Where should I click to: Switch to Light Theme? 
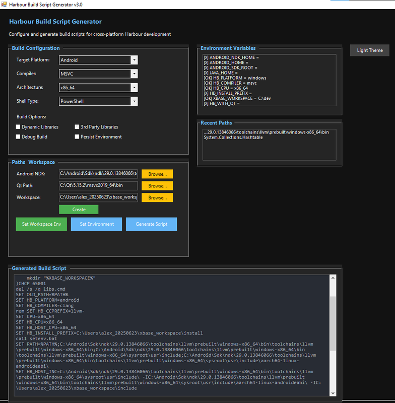point(370,50)
